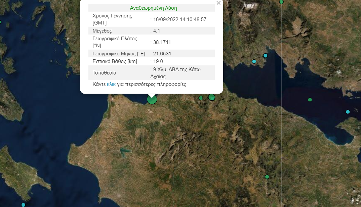
Task: Open the 'κλικ' link for more information
Action: click(x=111, y=85)
